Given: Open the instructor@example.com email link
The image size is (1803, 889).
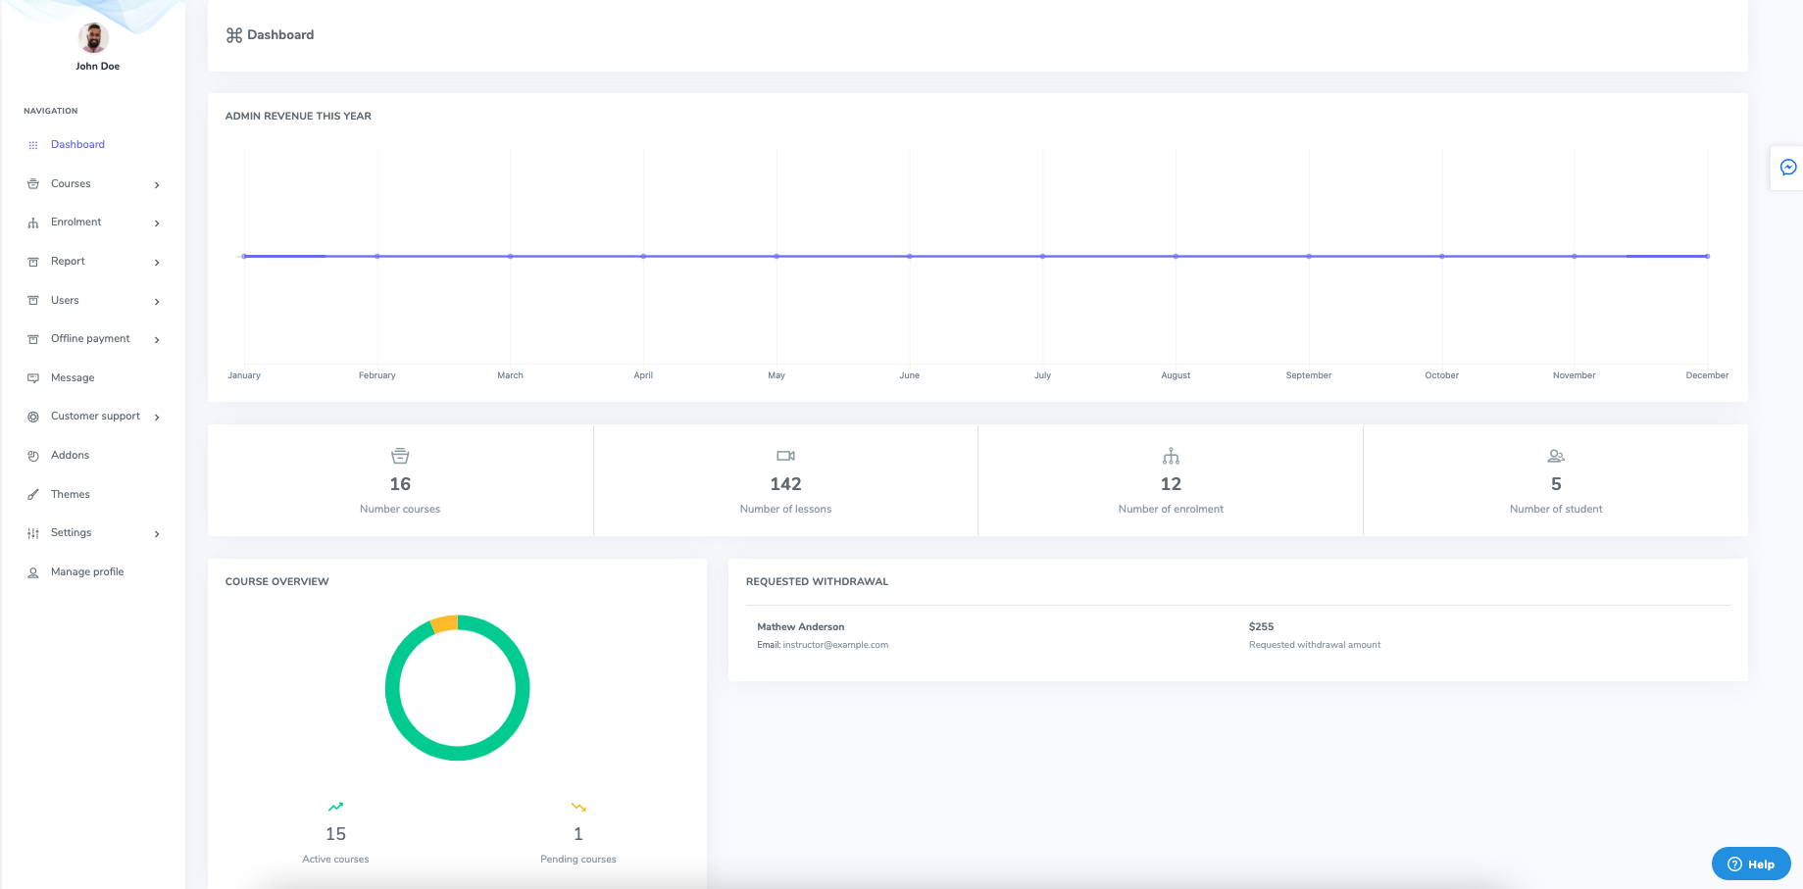Looking at the screenshot, I should point(835,645).
